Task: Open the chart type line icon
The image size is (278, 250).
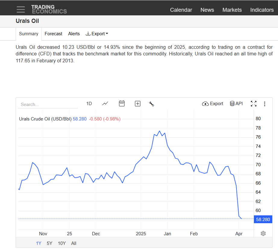Action: 105,104
